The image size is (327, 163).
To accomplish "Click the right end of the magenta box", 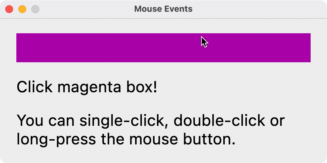I will [307, 48].
